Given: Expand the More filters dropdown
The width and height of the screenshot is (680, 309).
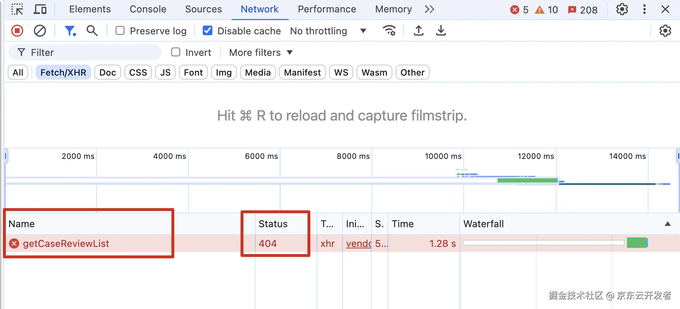Looking at the screenshot, I should (x=261, y=53).
